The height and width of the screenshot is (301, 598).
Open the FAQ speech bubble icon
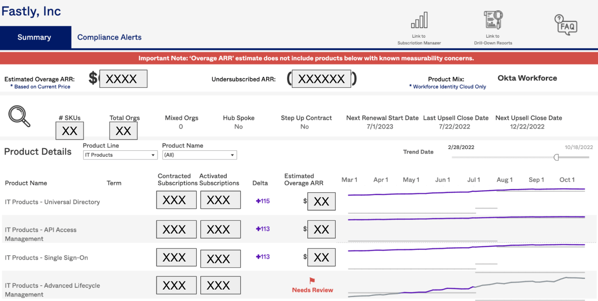pyautogui.click(x=566, y=25)
